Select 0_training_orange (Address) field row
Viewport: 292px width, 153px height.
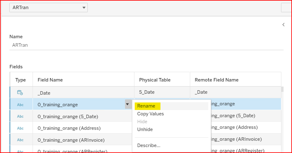pyautogui.click(x=69, y=128)
